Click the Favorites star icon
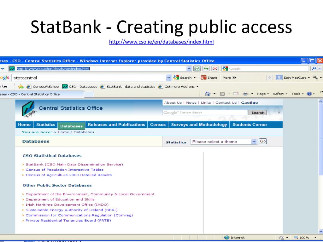 tap(21, 87)
